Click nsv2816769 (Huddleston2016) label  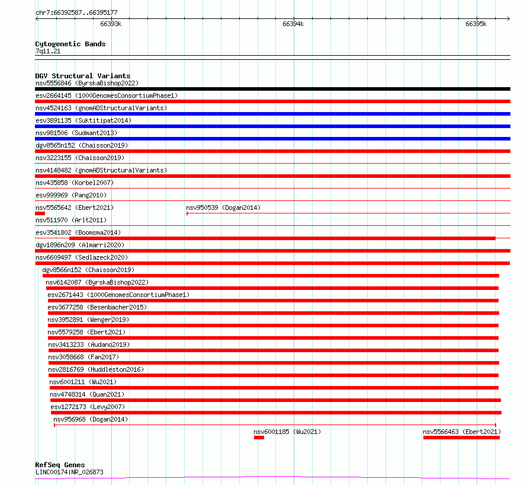point(96,369)
